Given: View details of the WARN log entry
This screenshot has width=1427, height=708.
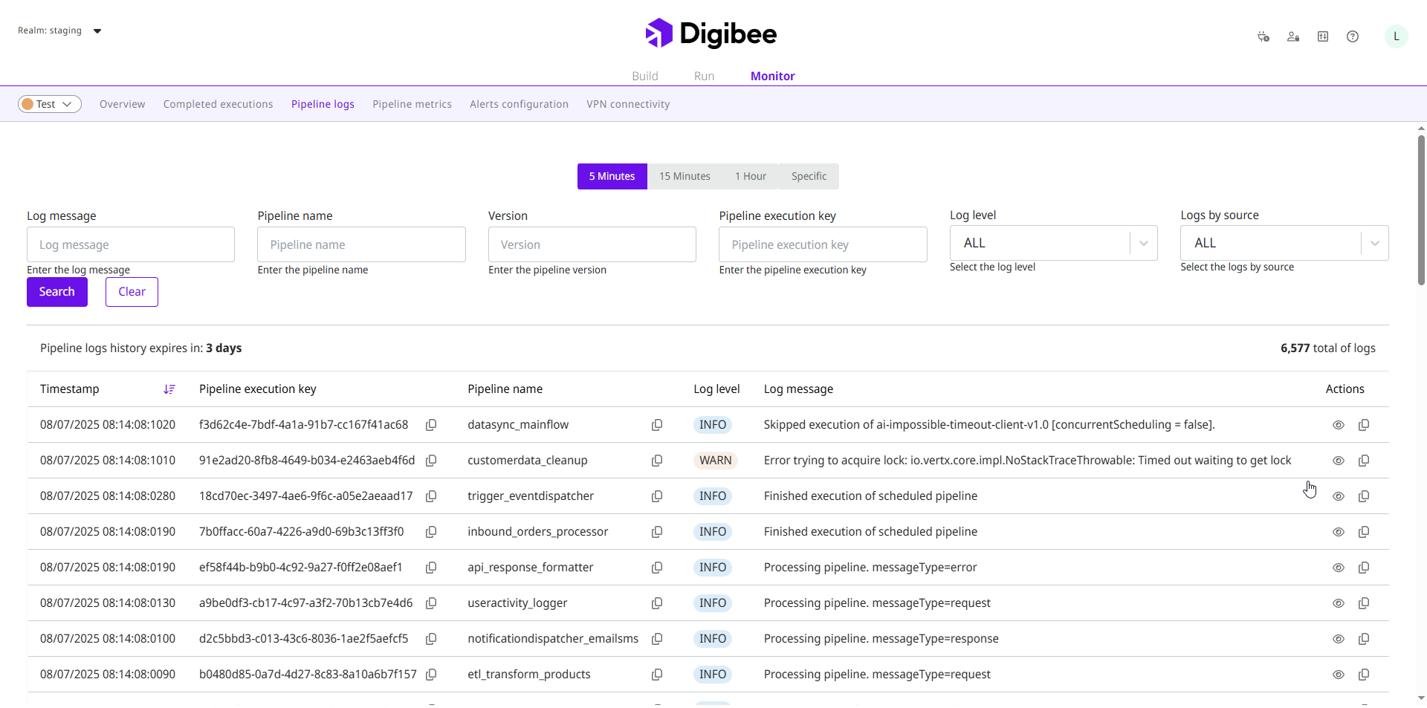Looking at the screenshot, I should tap(1338, 461).
